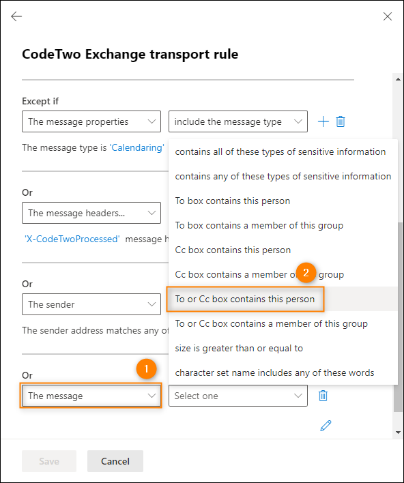Delete the 'The message' condition trash icon

click(x=323, y=396)
